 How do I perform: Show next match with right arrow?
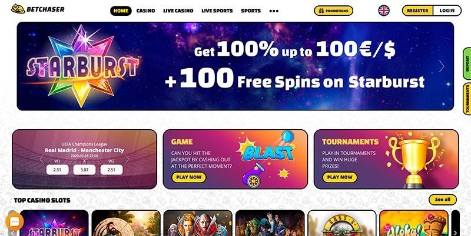[x=127, y=159]
